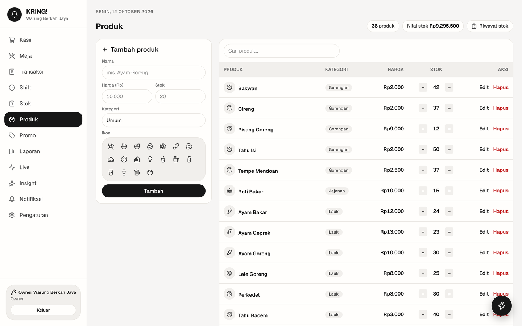Viewport: 522px width, 326px height.
Task: Click Keluar to log out
Action: 43,310
